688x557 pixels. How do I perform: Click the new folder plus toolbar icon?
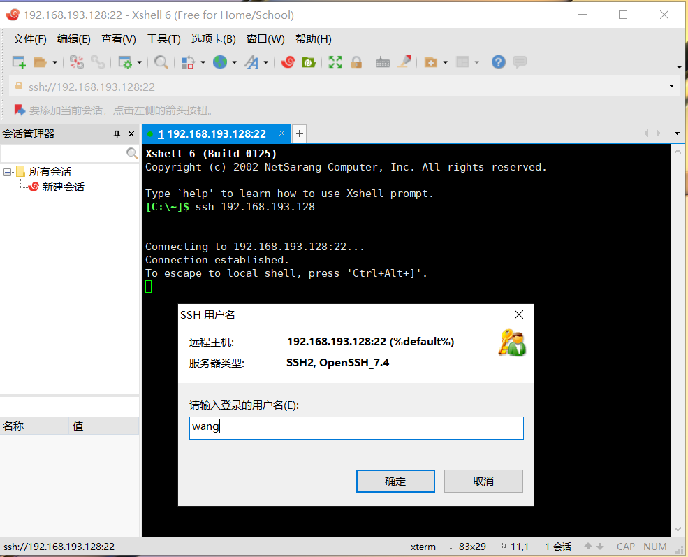431,62
